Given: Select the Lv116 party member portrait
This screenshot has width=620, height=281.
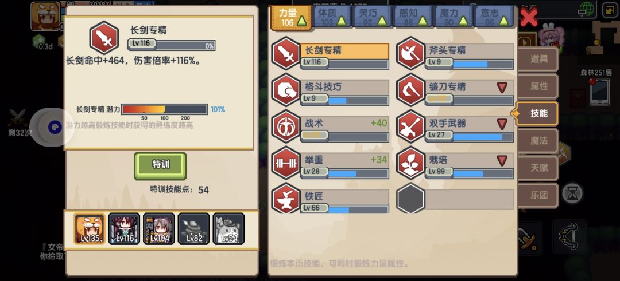Looking at the screenshot, I should point(124,229).
